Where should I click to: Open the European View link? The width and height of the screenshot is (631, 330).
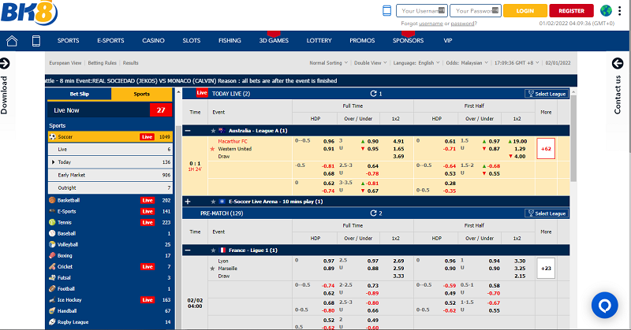[x=65, y=63]
